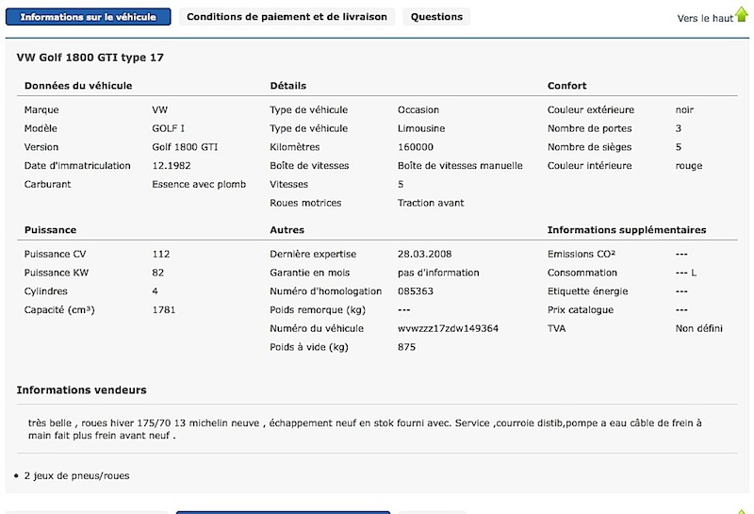Click the Détails section heading
Image resolution: width=754 pixels, height=514 pixels.
pos(288,86)
